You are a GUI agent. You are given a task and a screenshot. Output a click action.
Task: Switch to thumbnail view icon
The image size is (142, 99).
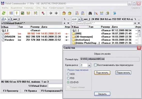pos(22,13)
